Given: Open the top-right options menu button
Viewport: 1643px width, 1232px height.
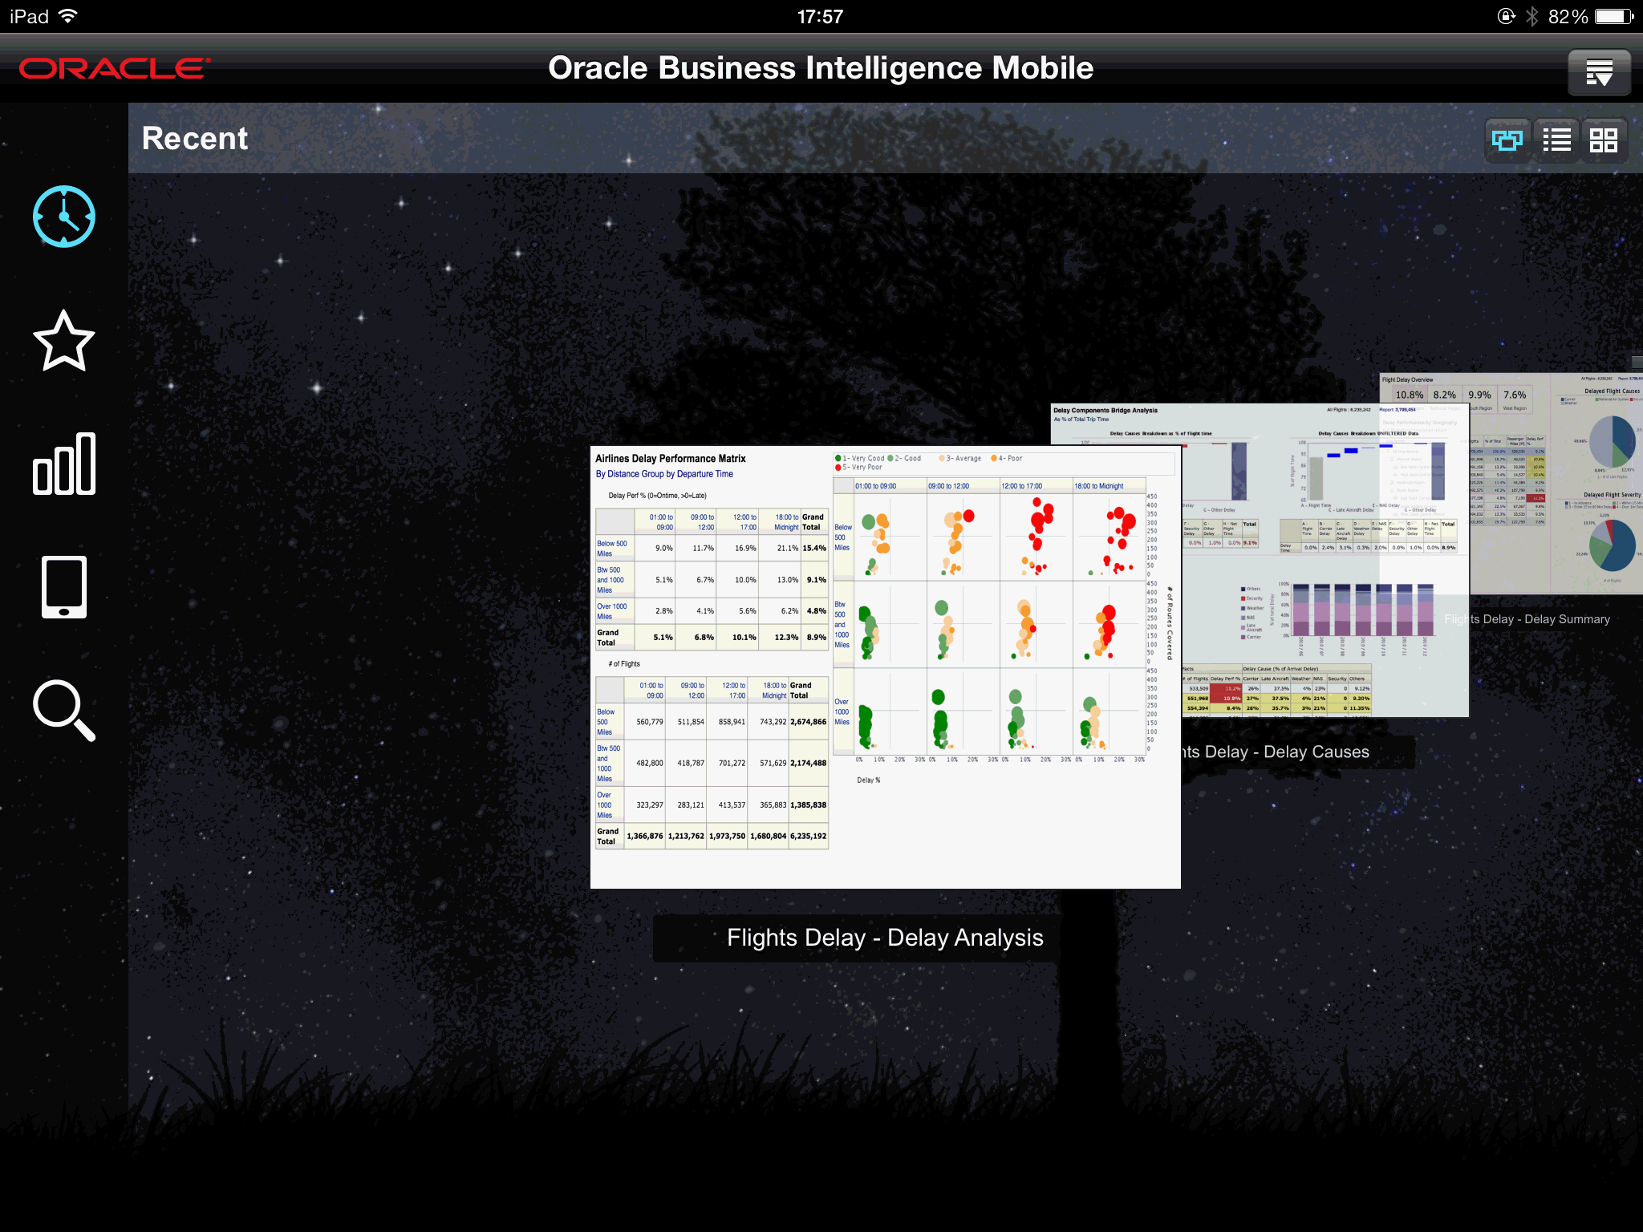Looking at the screenshot, I should 1599,72.
